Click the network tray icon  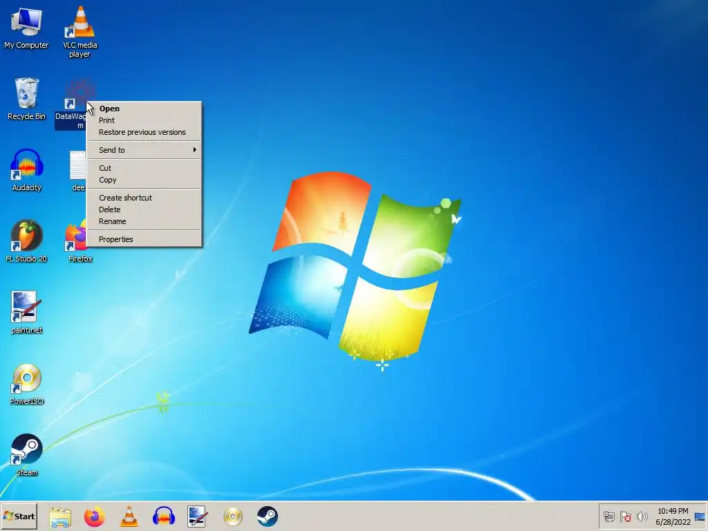point(608,516)
